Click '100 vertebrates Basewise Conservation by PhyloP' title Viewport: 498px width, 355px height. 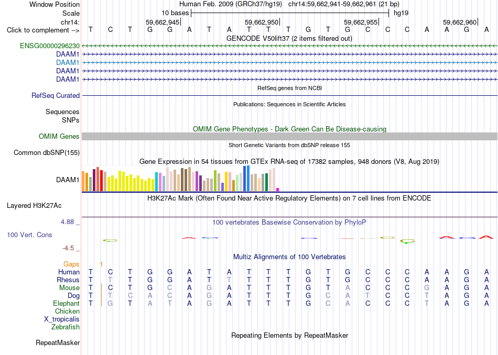(289, 223)
